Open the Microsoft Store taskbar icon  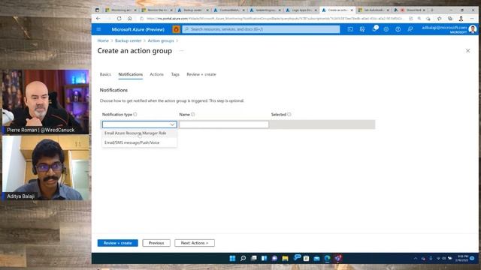coord(306,258)
